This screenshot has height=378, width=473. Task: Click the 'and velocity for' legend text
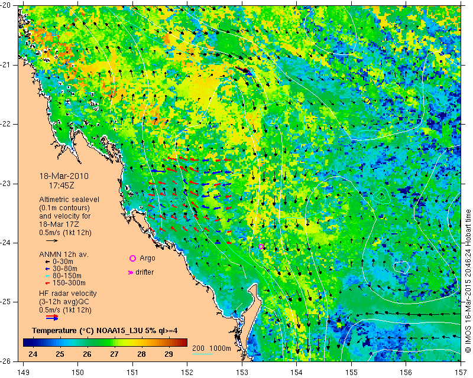tap(64, 216)
